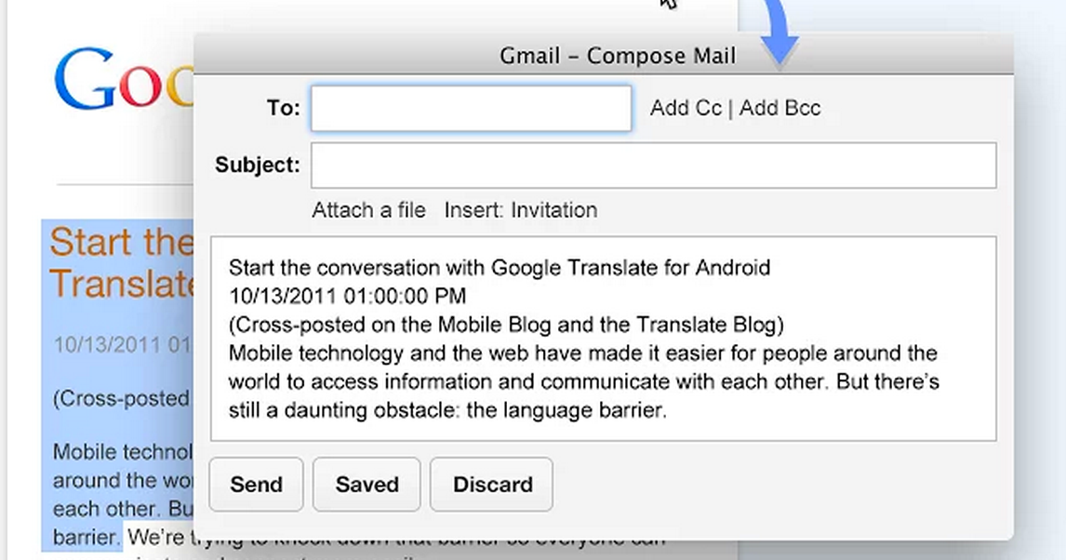Click the Add Bcc link
This screenshot has height=560, width=1066.
[780, 108]
